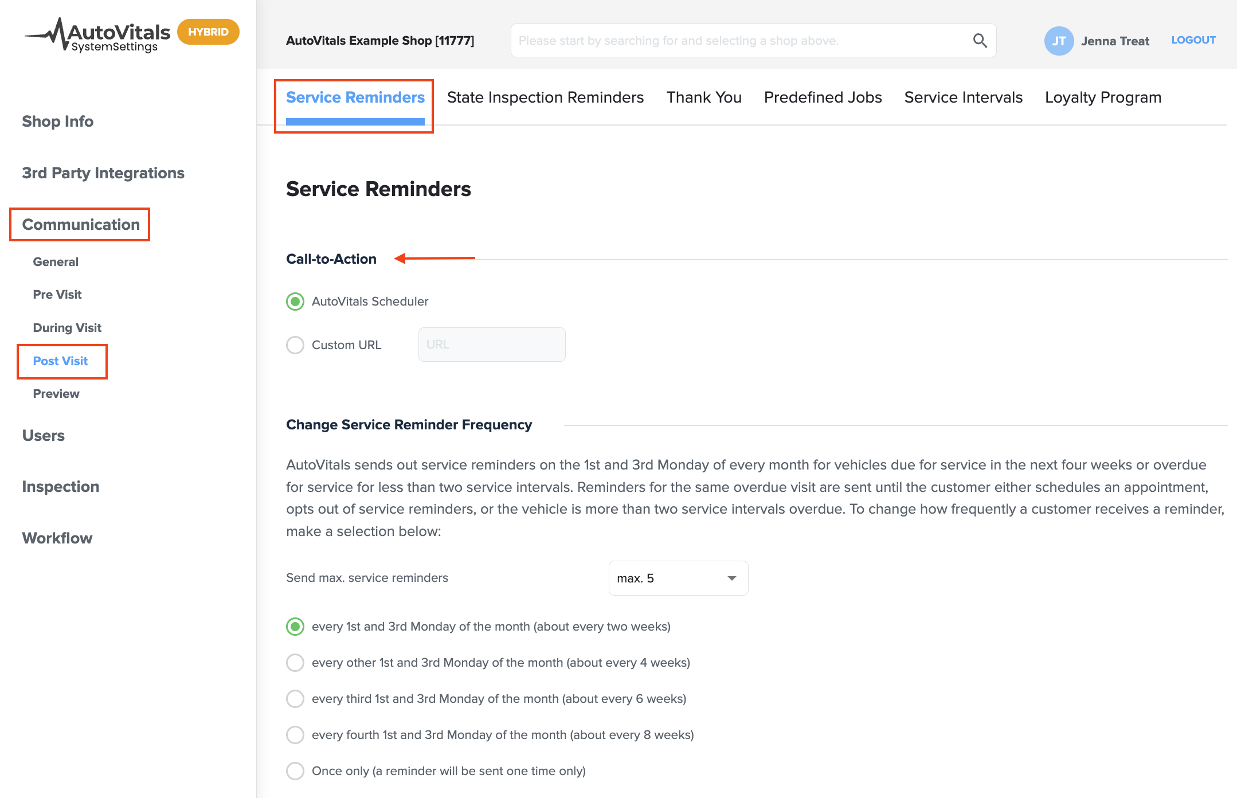Screen dimensions: 1237x798
Task: Click Change Service Reminder Frequency heading
Action: 409,424
